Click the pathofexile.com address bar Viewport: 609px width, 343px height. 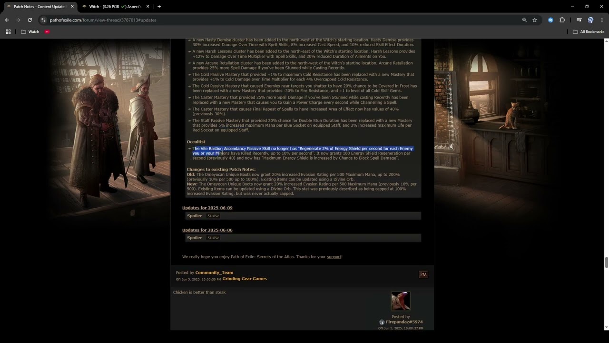pyautogui.click(x=281, y=20)
